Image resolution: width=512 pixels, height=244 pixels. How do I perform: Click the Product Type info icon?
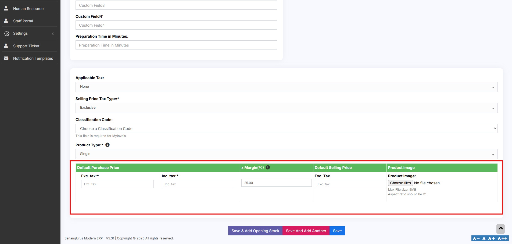[108, 145]
